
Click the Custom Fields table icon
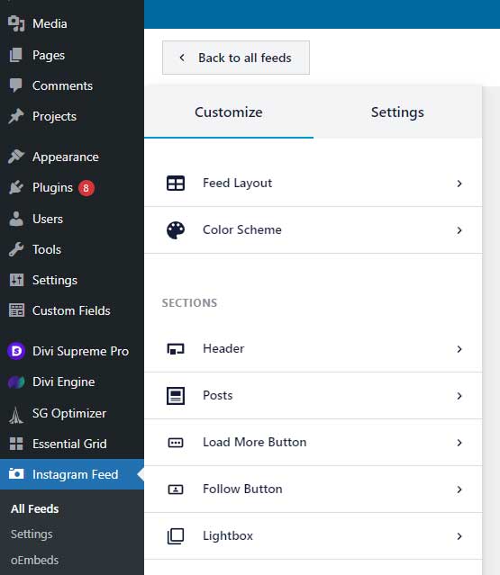(x=16, y=310)
